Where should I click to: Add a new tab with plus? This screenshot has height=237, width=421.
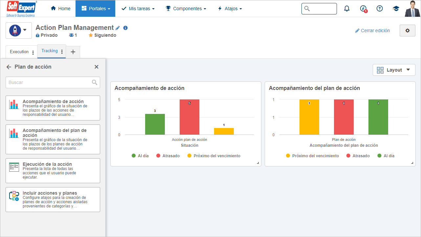coord(73,52)
